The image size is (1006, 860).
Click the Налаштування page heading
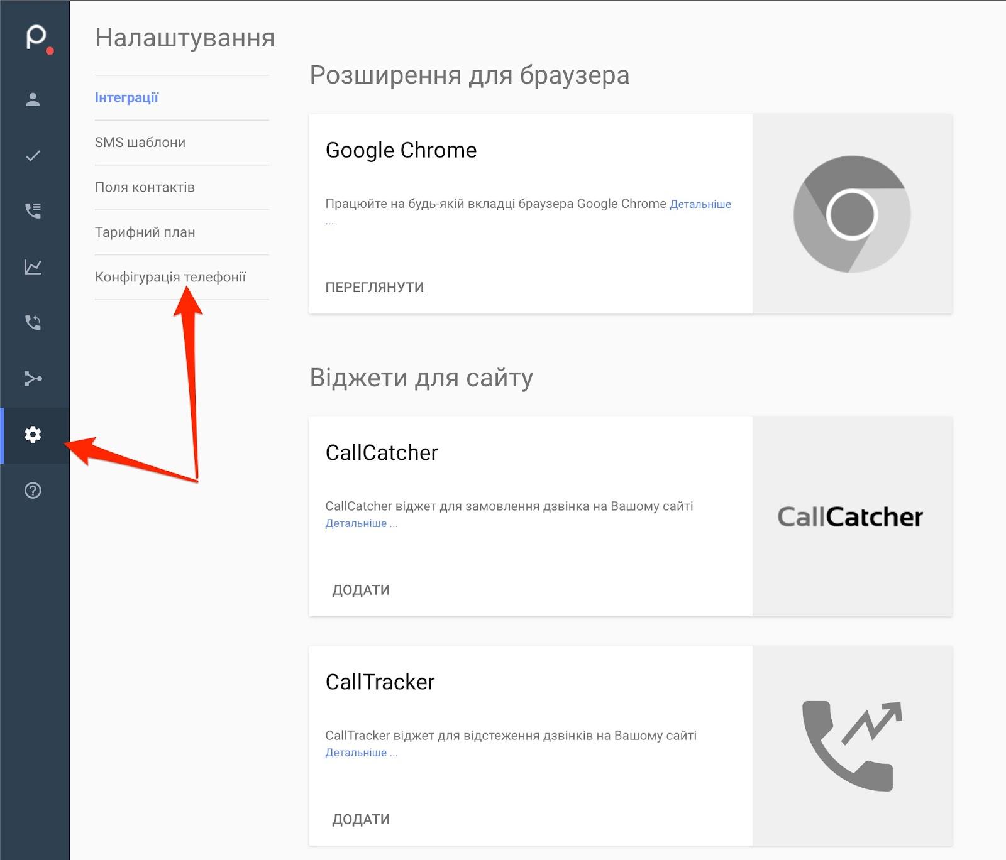pyautogui.click(x=185, y=38)
